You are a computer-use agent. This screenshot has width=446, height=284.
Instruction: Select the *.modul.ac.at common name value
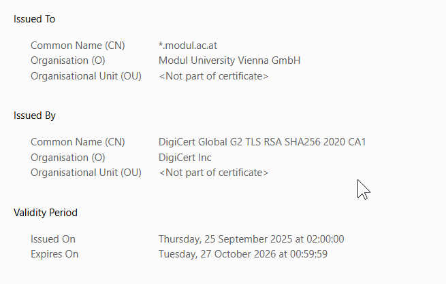[x=188, y=46]
